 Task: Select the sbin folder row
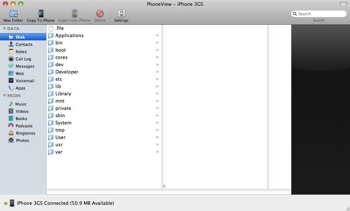tap(104, 116)
